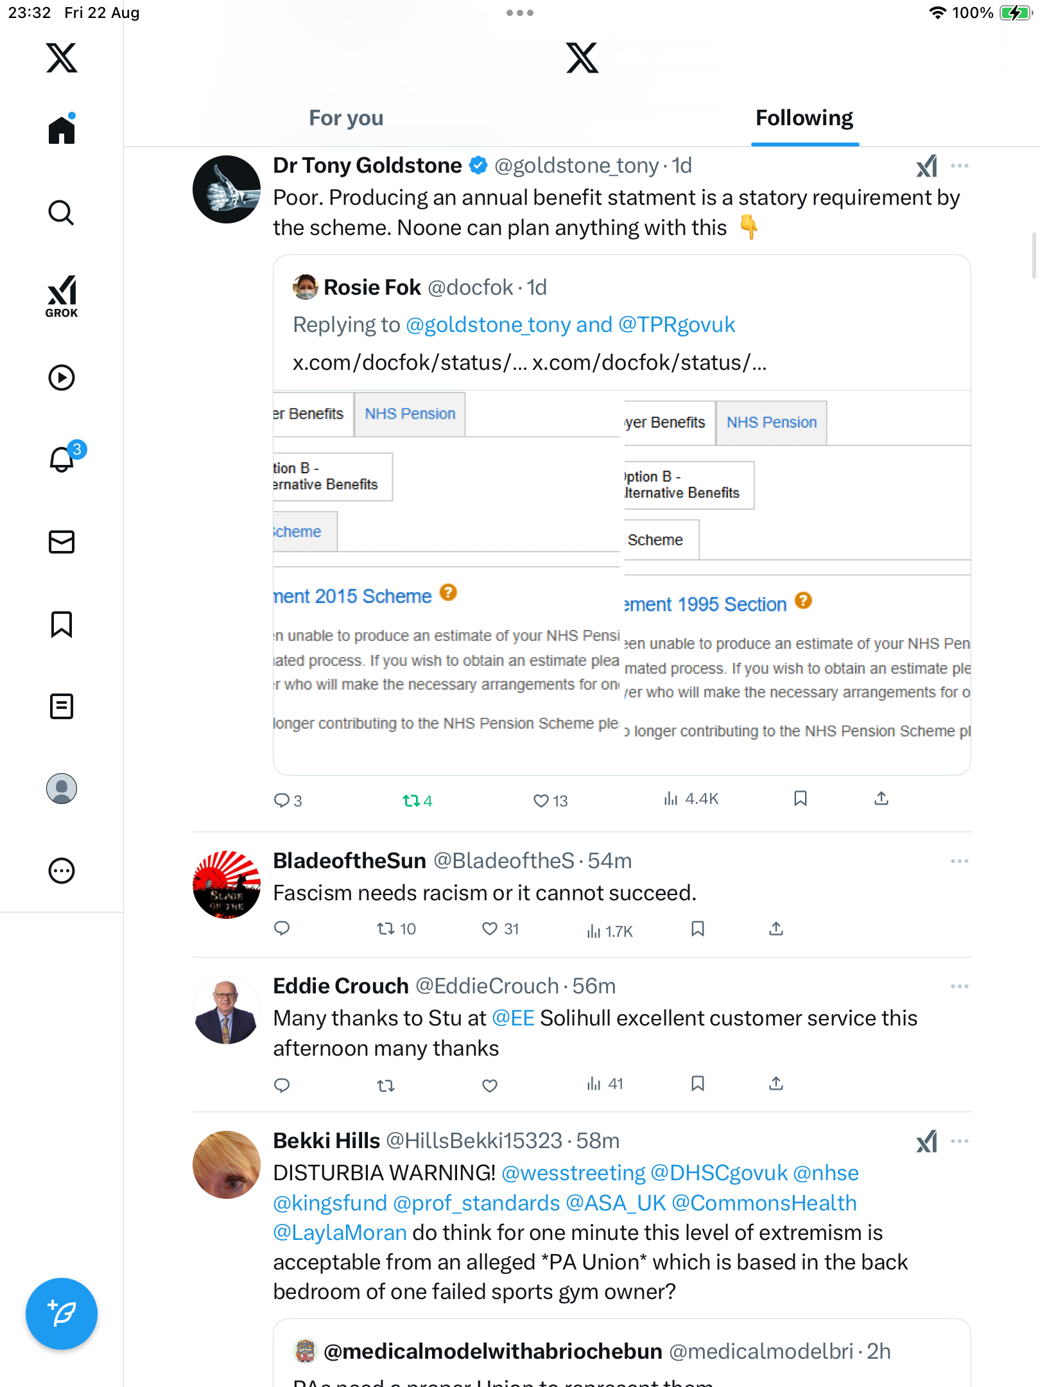The height and width of the screenshot is (1387, 1040).
Task: Open Direct Messages envelope icon
Action: click(62, 542)
